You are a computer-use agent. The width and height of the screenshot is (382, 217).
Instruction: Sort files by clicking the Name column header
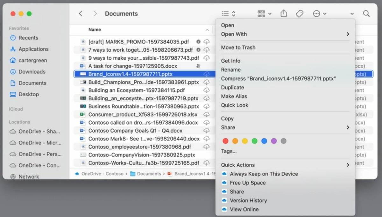95,29
